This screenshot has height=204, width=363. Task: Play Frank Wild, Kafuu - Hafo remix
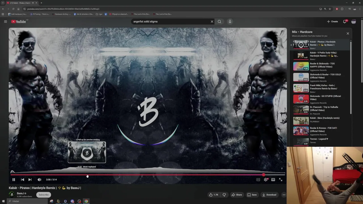pos(320,88)
